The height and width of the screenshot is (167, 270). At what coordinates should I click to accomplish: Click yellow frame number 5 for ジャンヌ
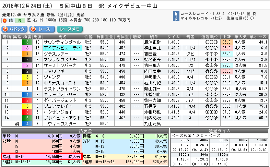27,77
